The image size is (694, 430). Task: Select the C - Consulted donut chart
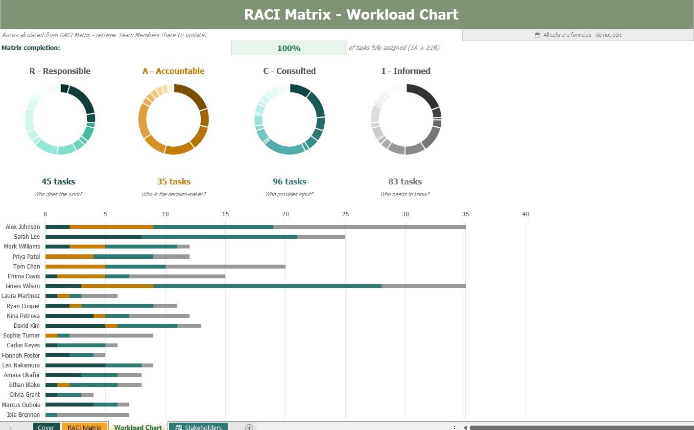289,119
